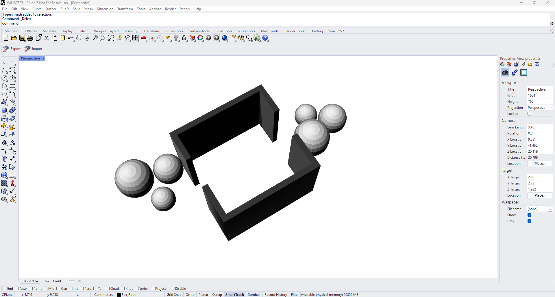Click the Camera properties icon in Viewport panel
Viewport: 555px width, 297px height.
(505, 72)
